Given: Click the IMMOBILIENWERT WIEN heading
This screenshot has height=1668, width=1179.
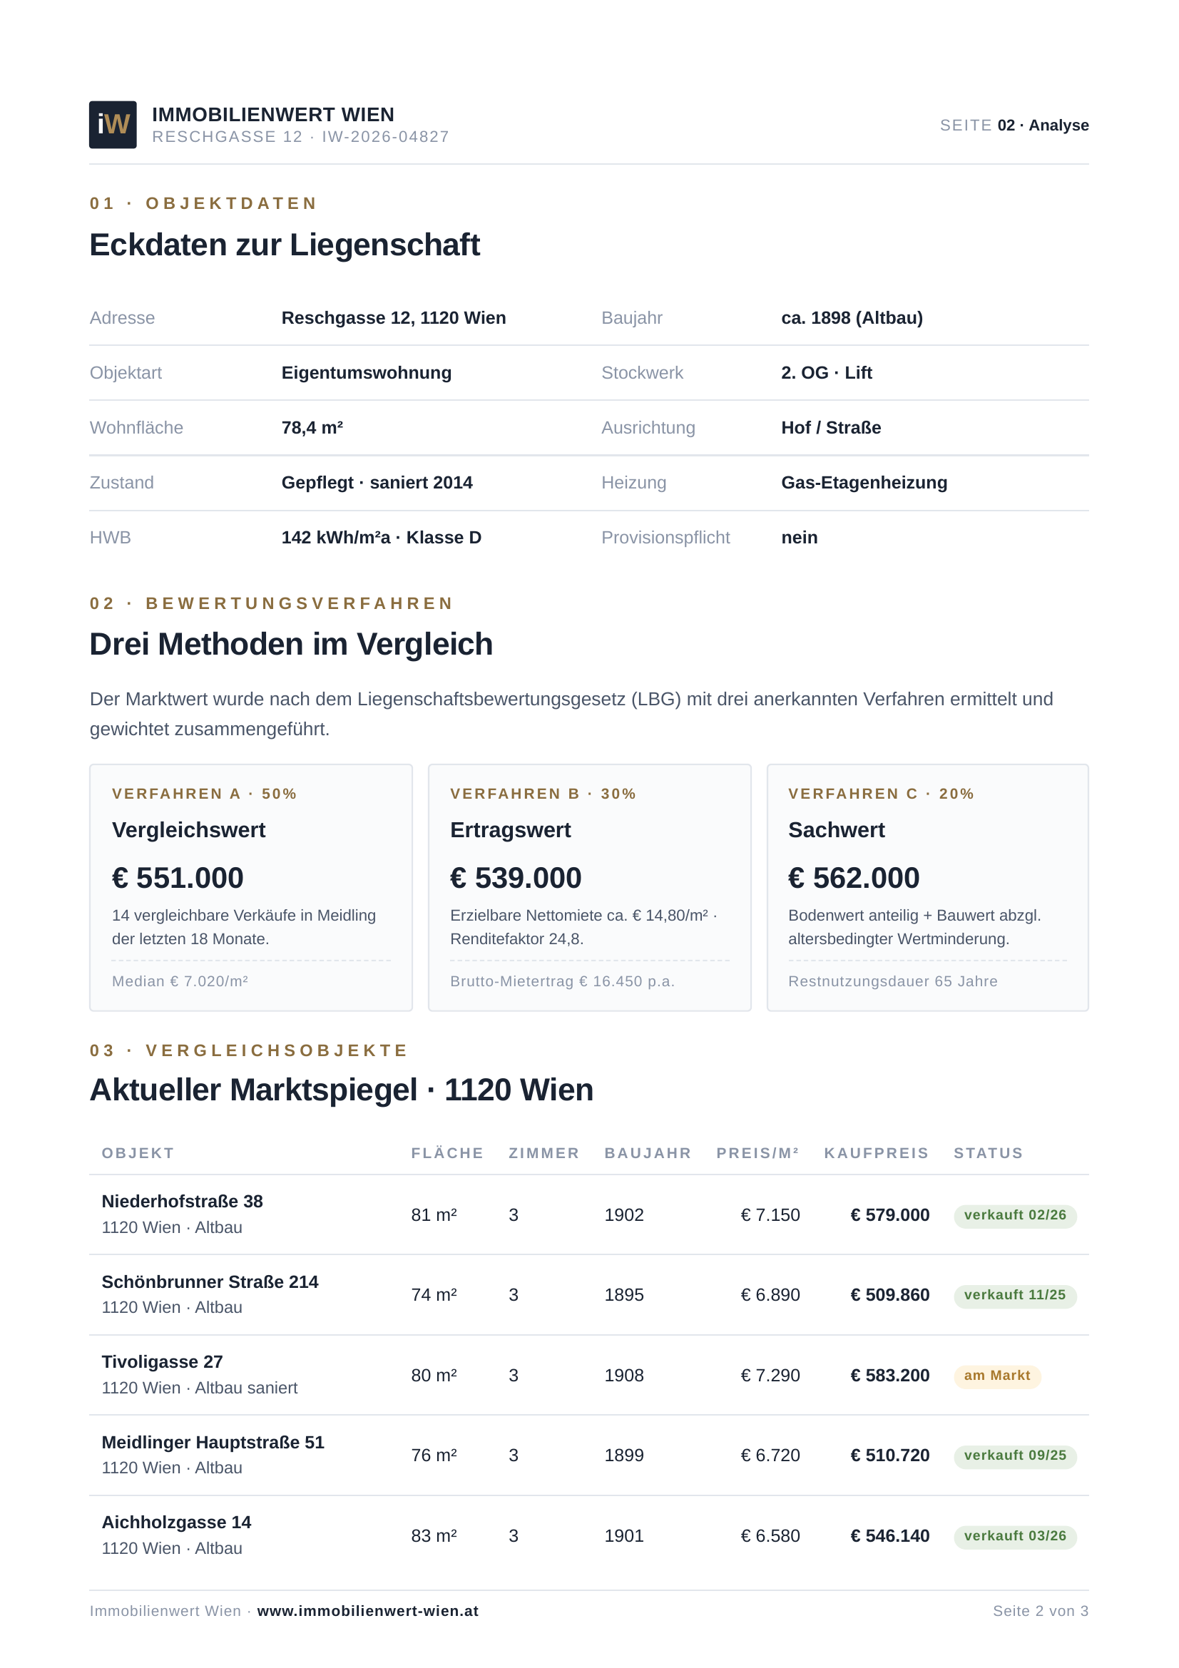Looking at the screenshot, I should point(273,115).
